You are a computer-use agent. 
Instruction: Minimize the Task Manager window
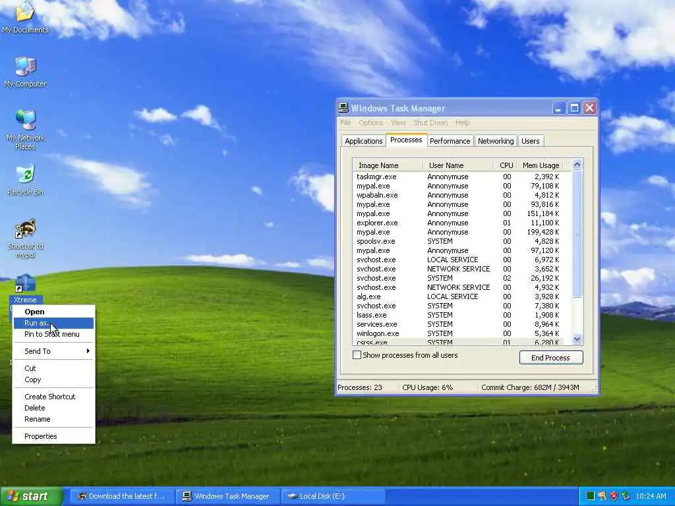coord(558,107)
